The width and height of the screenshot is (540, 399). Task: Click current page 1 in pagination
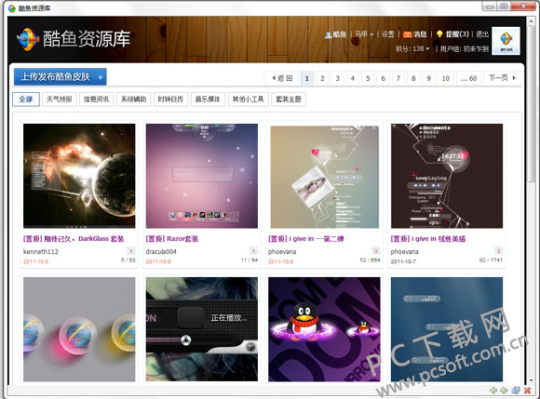pyautogui.click(x=307, y=78)
